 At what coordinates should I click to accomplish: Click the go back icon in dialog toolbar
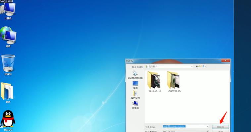coord(197,66)
